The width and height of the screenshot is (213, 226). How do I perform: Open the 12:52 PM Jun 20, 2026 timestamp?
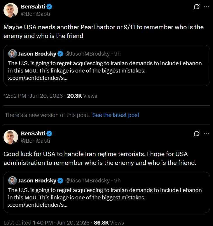click(33, 96)
